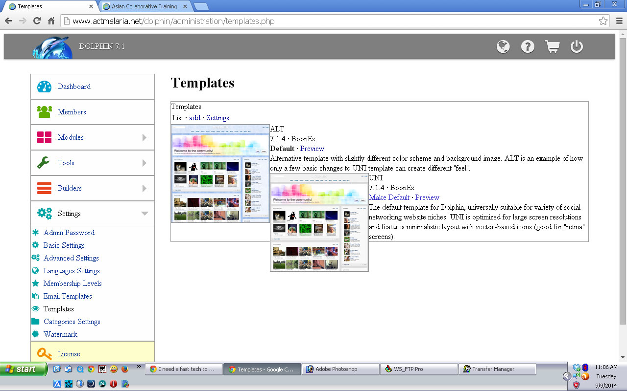This screenshot has width=627, height=391.
Task: Preview the ALT template
Action: (312, 149)
